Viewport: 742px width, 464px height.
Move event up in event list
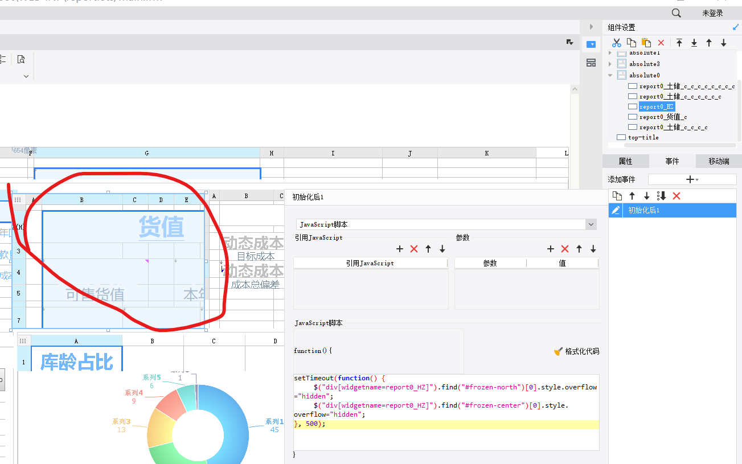(632, 196)
